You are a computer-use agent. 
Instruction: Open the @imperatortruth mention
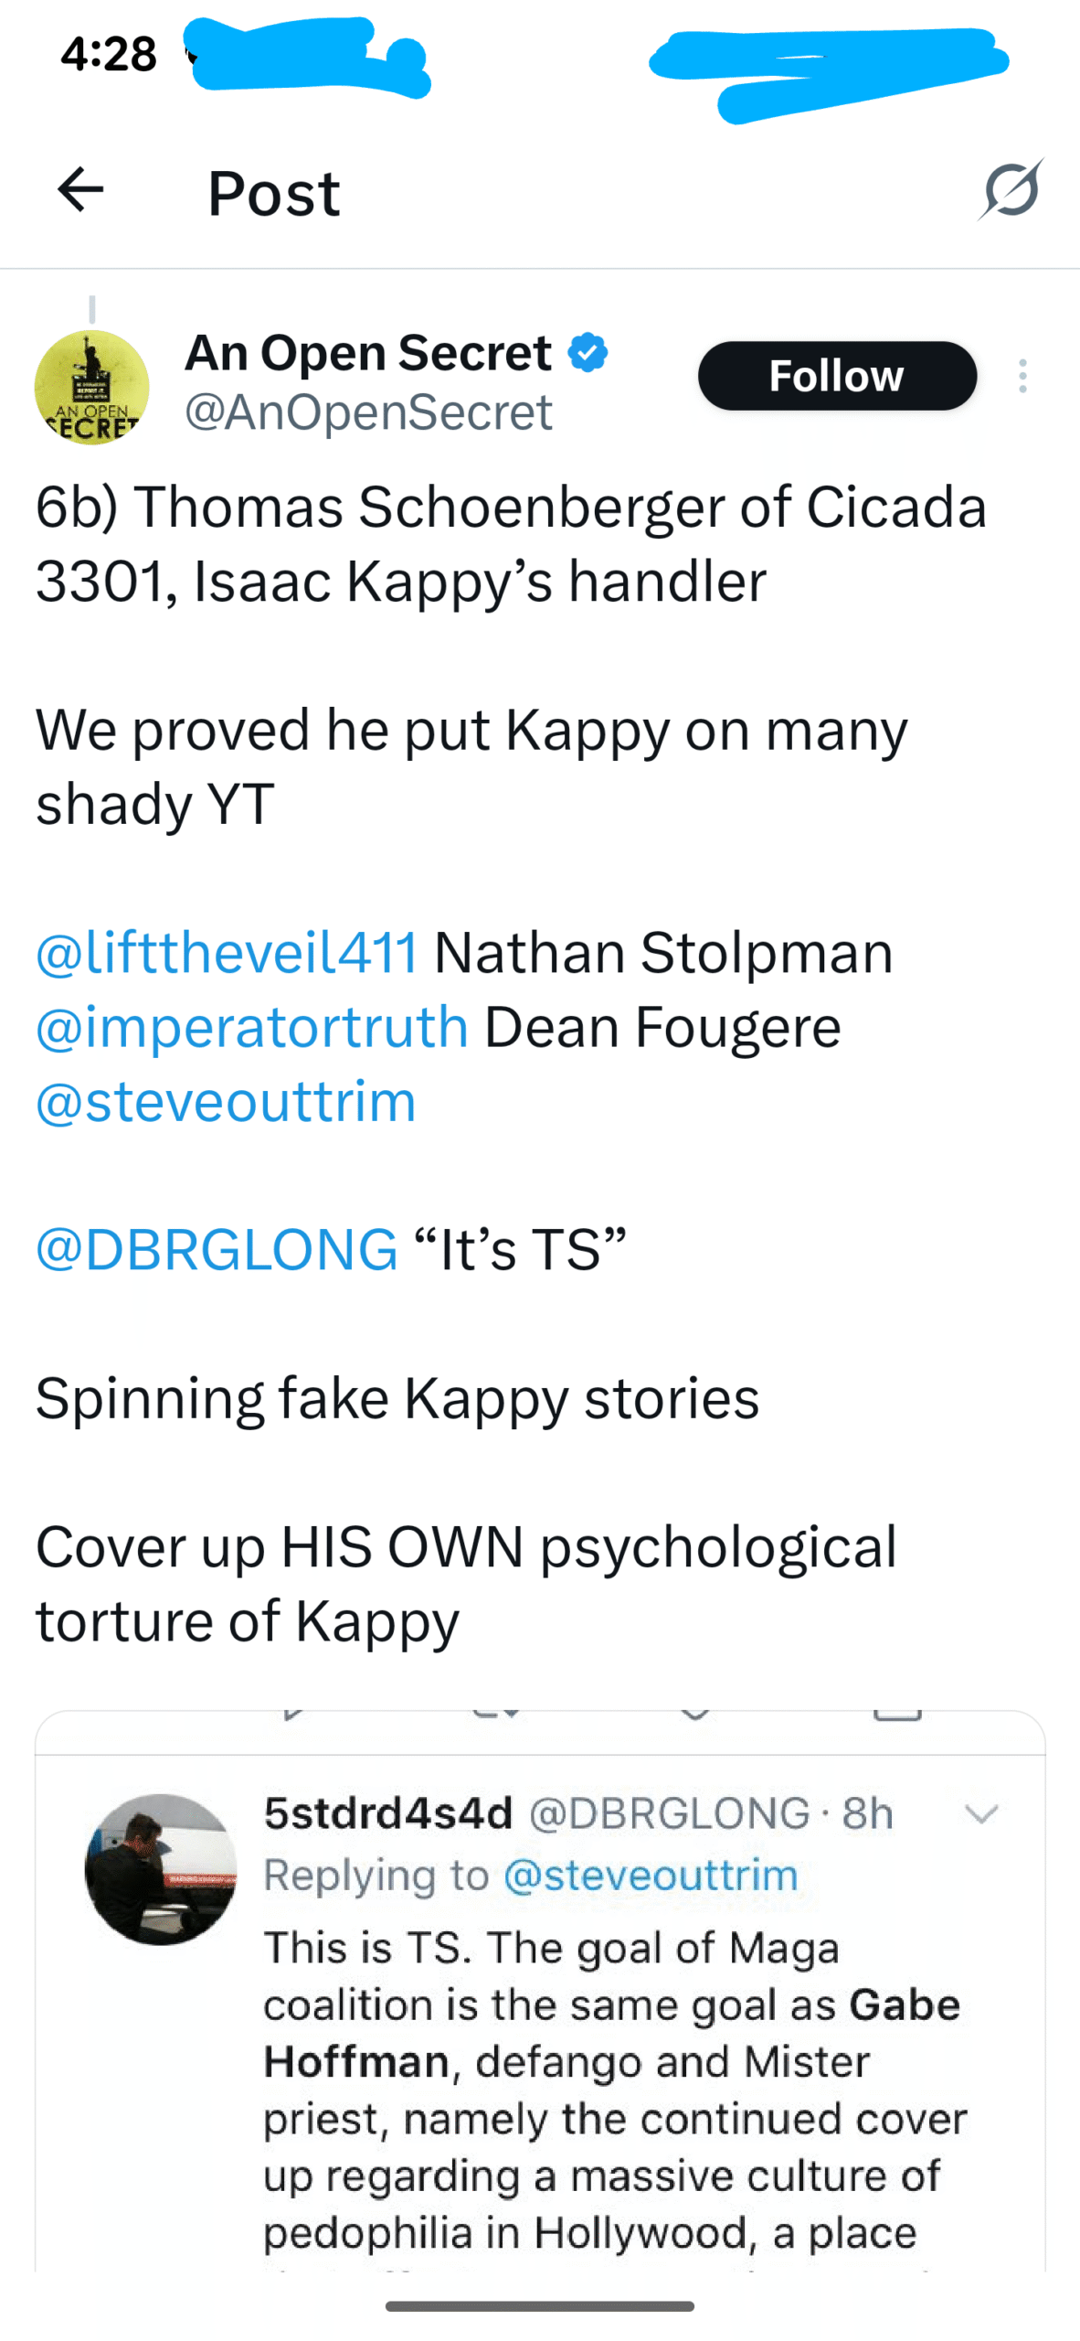pos(252,1026)
